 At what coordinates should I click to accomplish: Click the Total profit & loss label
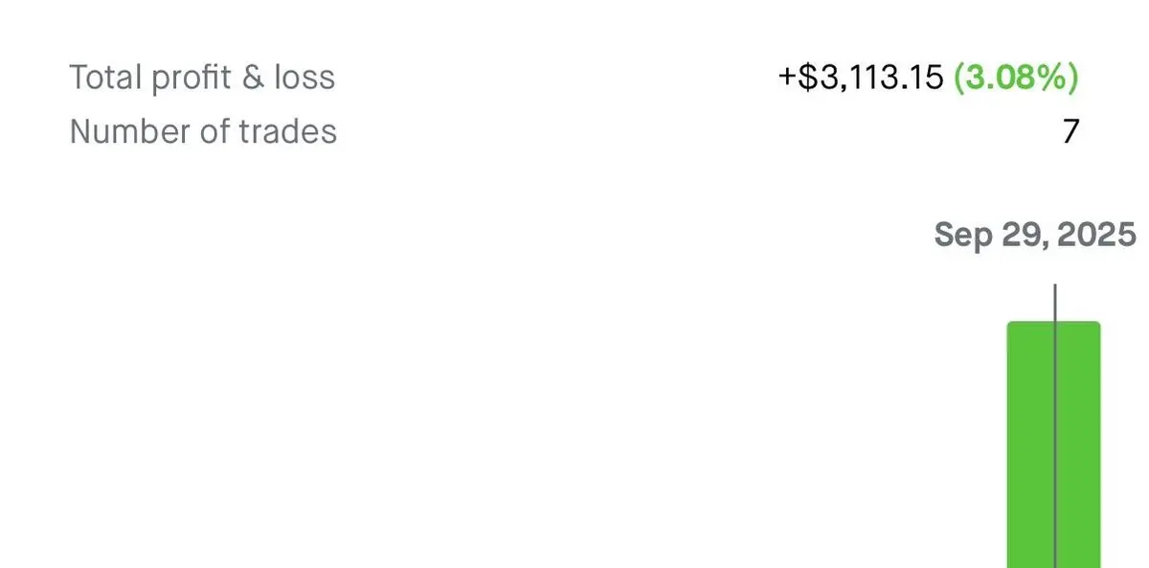point(202,78)
